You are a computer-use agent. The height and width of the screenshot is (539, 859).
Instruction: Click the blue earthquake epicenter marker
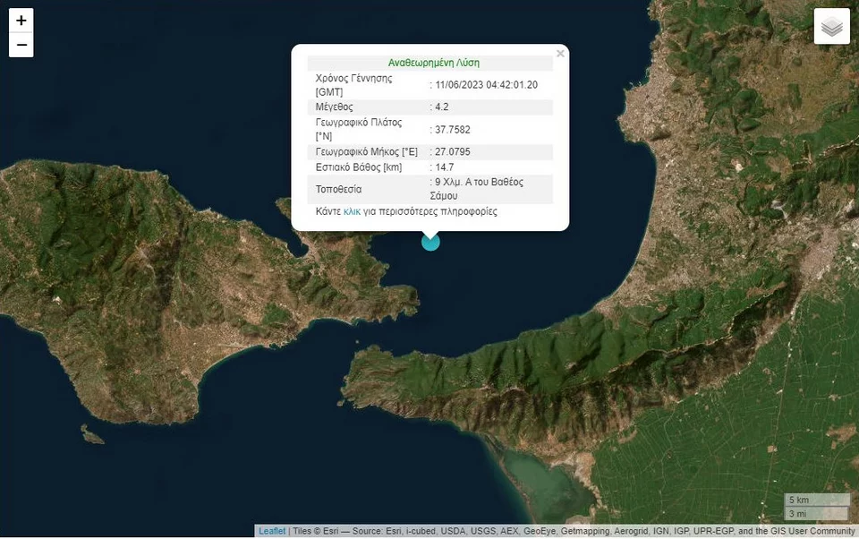click(430, 241)
